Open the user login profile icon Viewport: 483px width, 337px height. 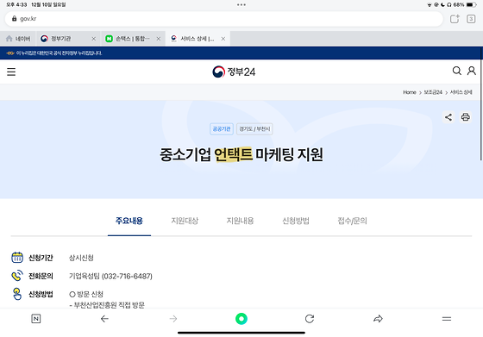pos(471,71)
